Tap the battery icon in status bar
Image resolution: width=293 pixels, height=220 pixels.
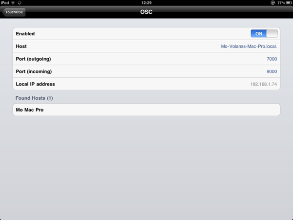coord(289,3)
